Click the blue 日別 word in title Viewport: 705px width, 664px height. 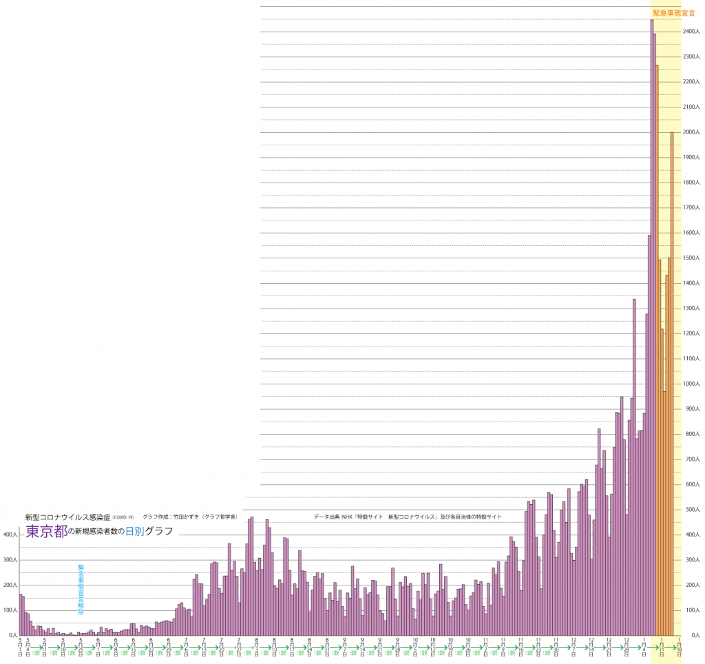135,531
